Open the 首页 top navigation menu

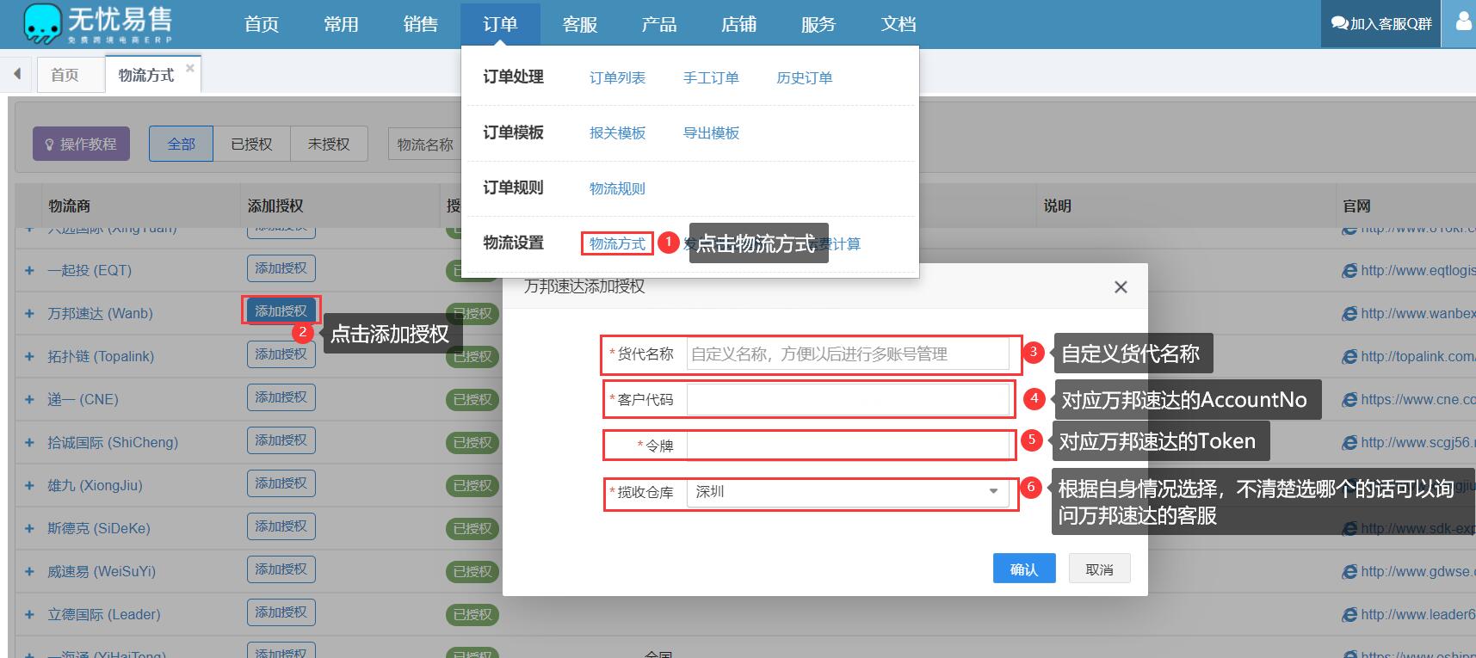(262, 24)
